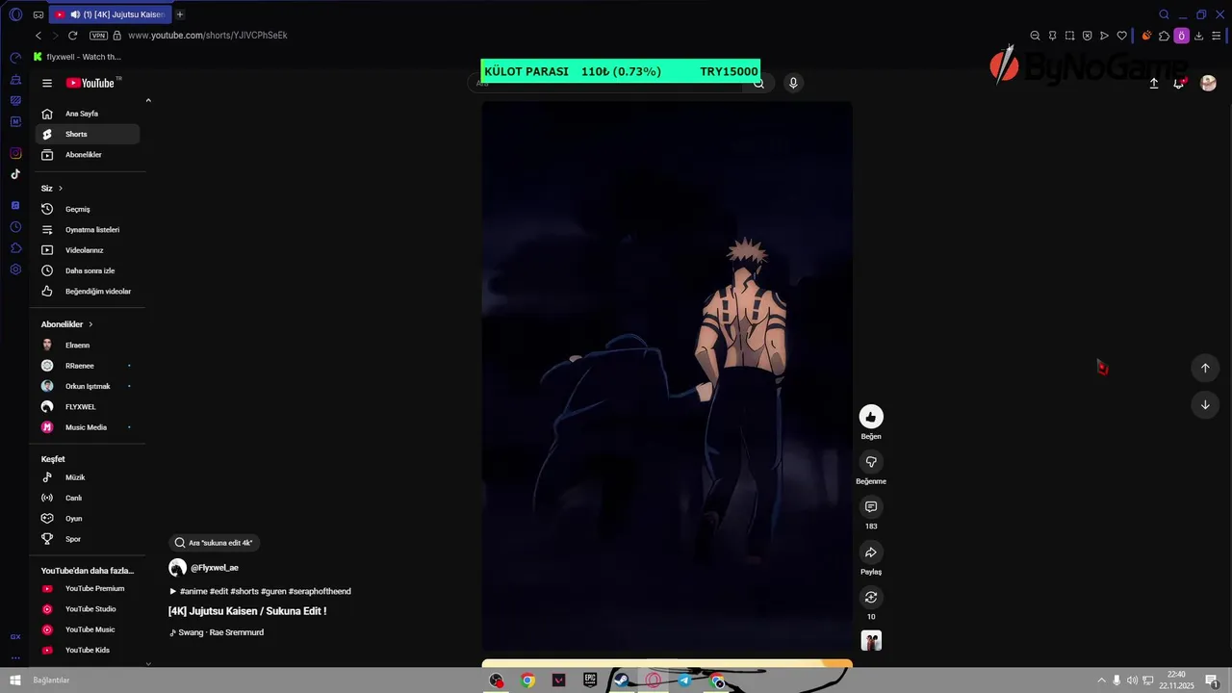This screenshot has width=1232, height=693.
Task: Select Shorts in sidebar
Action: tap(88, 134)
